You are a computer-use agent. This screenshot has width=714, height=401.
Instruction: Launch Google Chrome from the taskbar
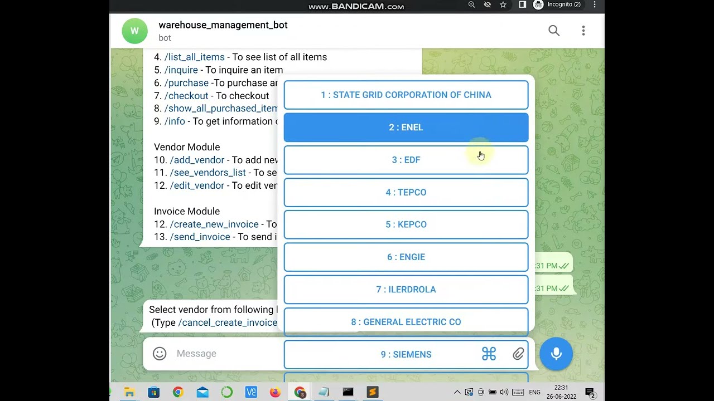click(178, 393)
